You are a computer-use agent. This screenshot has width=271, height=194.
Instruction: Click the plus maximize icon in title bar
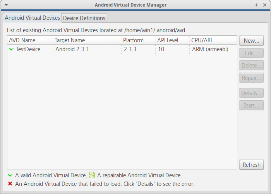point(256,5)
